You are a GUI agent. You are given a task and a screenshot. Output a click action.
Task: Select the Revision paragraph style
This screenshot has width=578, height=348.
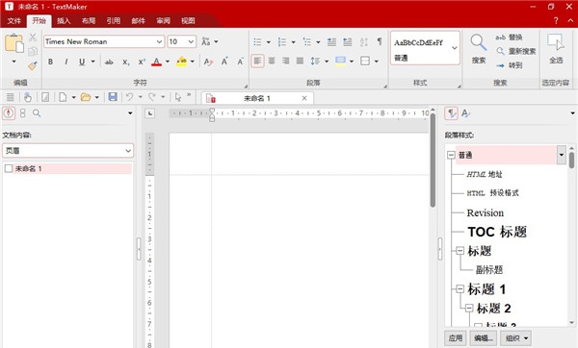[486, 212]
